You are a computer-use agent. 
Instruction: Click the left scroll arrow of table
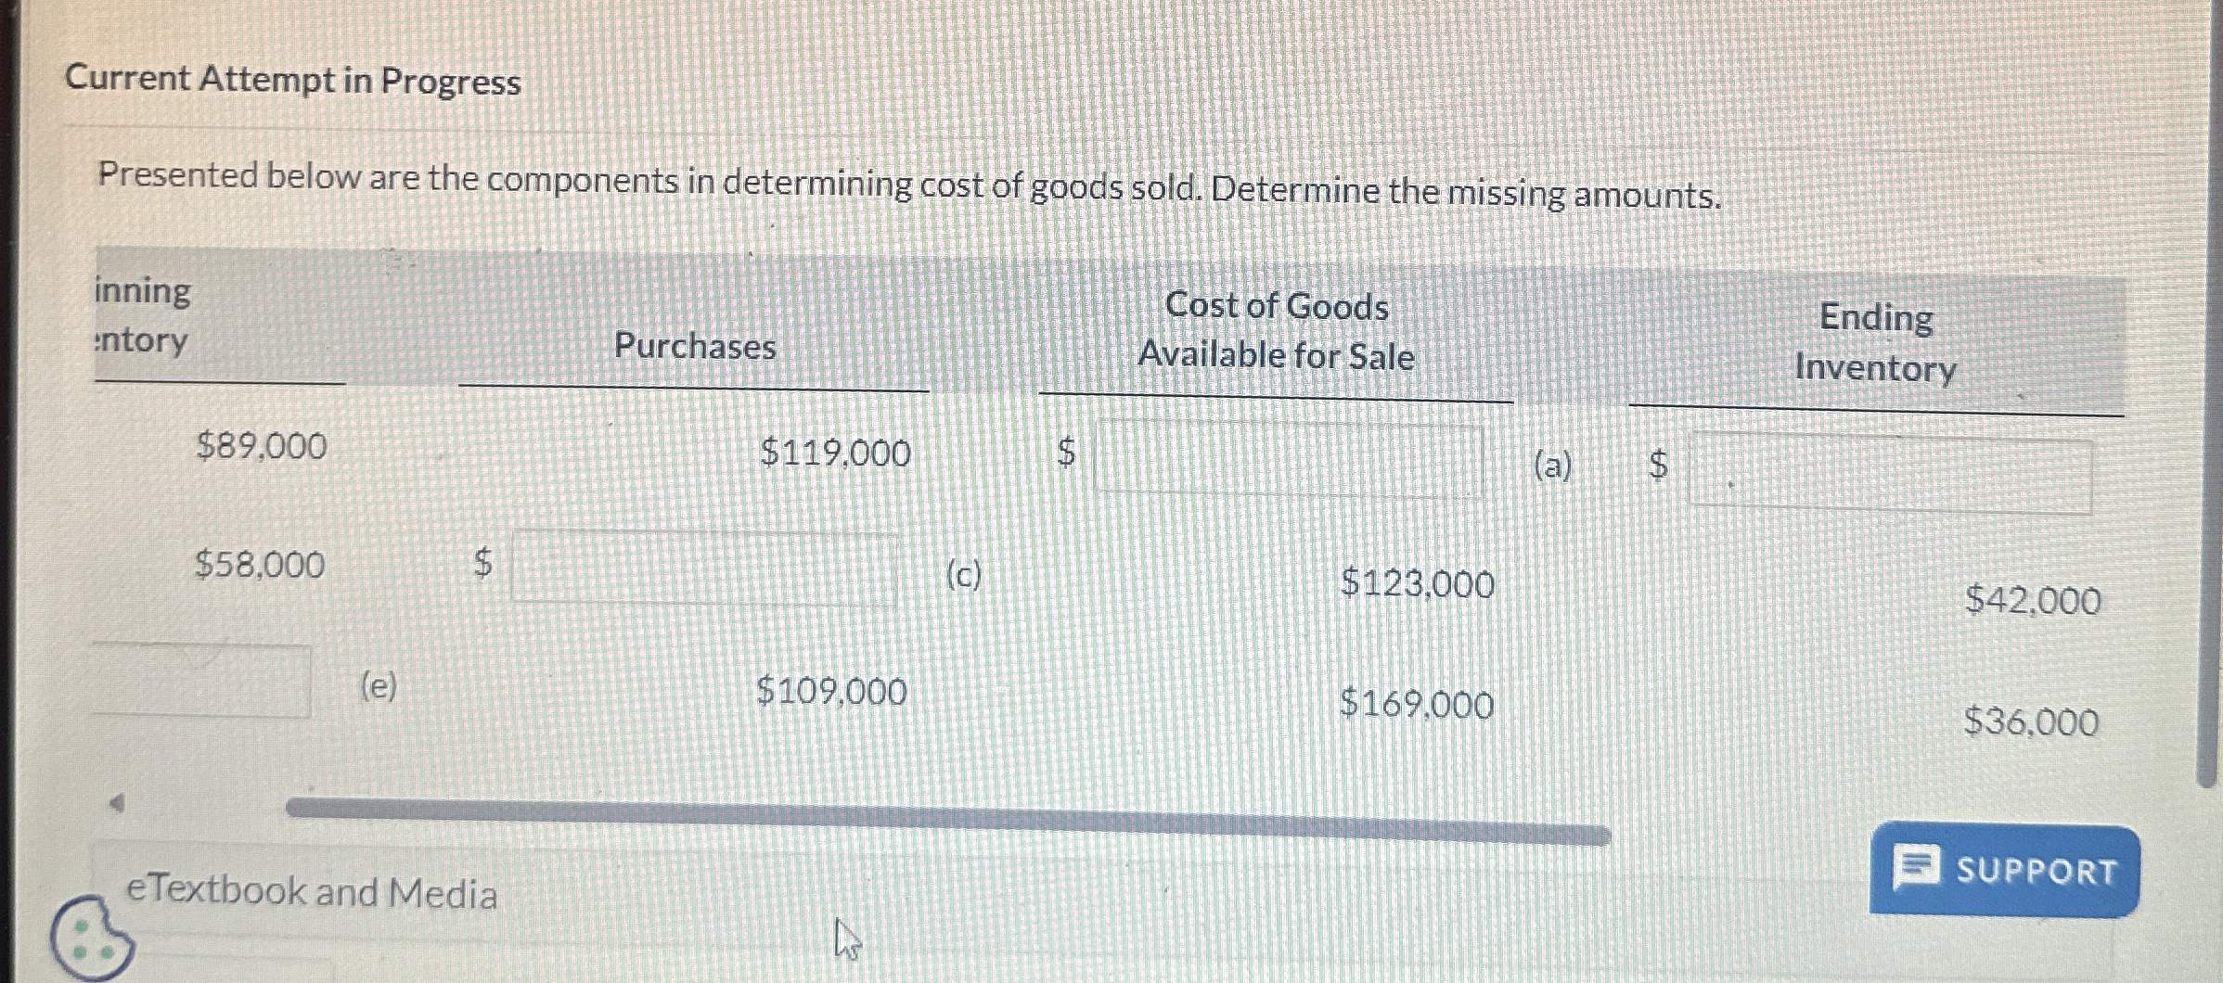tap(116, 803)
